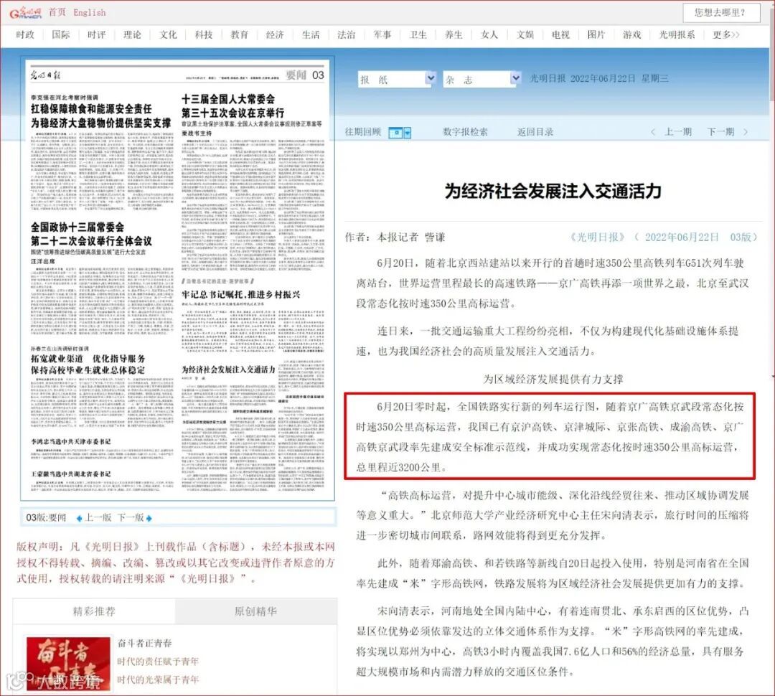775x696 pixels.
Task: Click the 03版 edition link
Action: 741,238
